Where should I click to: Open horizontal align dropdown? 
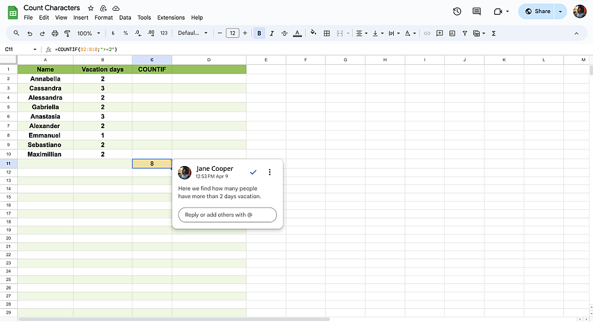click(362, 33)
